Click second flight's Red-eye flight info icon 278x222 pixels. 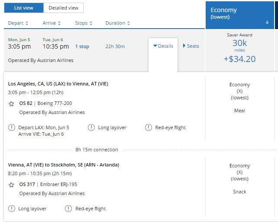(x=68, y=209)
